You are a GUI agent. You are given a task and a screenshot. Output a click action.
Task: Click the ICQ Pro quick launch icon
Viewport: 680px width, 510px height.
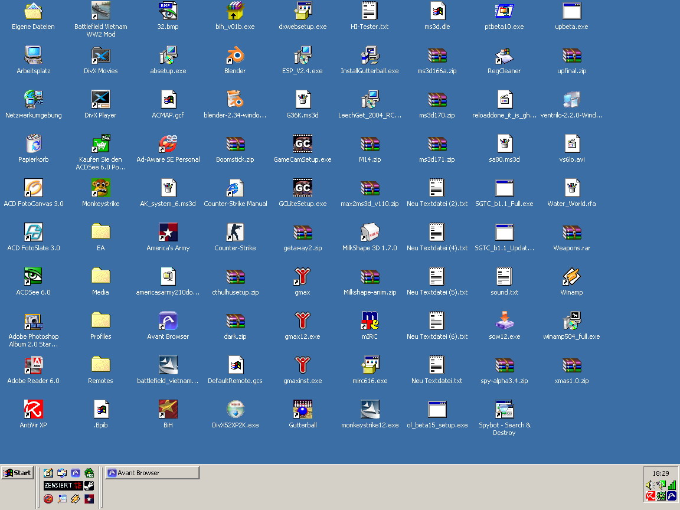[x=89, y=473]
